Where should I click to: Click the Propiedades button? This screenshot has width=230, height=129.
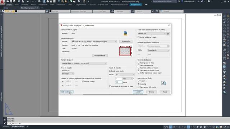point(126,42)
